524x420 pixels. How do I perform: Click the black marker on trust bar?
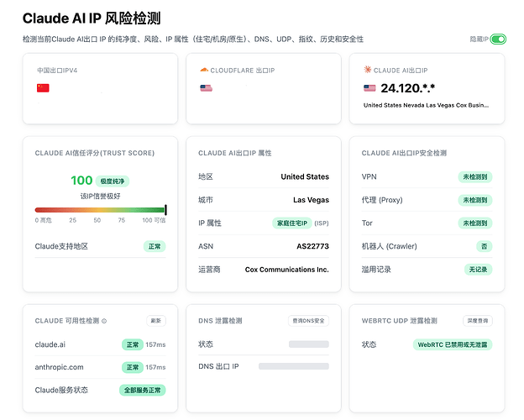click(165, 210)
